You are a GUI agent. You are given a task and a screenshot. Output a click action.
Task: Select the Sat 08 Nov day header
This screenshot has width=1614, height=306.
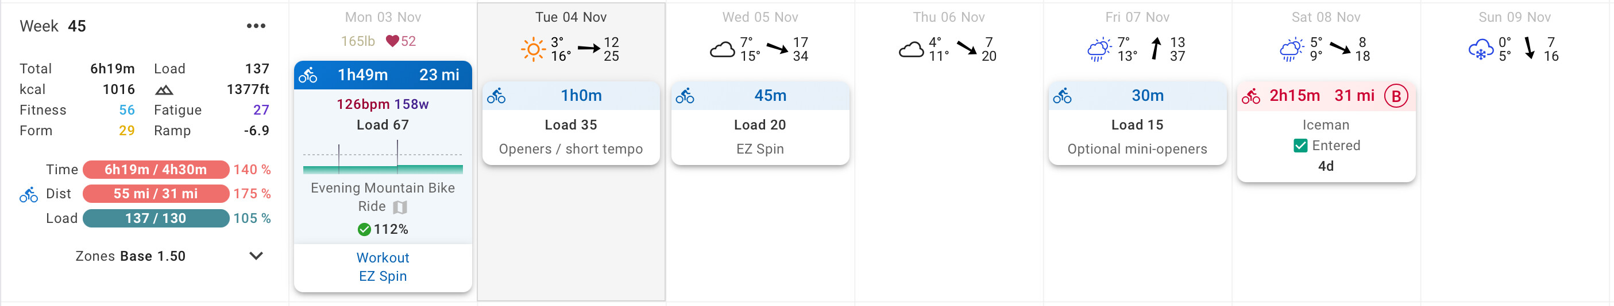1326,17
